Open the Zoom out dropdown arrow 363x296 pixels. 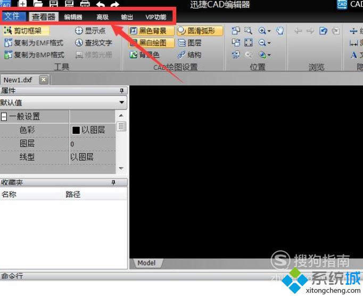[x=269, y=43]
